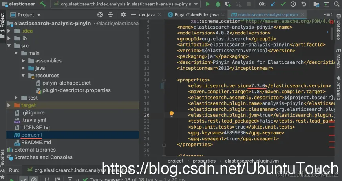This screenshot has width=342, height=181.
Task: Select LICENSE.txt in project tree
Action: point(36,127)
